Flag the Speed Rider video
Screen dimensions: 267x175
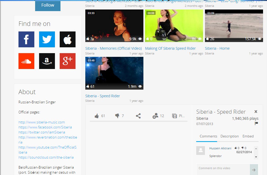[256, 123]
